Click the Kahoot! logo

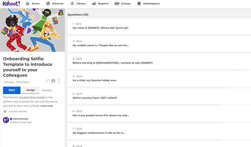pyautogui.click(x=11, y=3)
